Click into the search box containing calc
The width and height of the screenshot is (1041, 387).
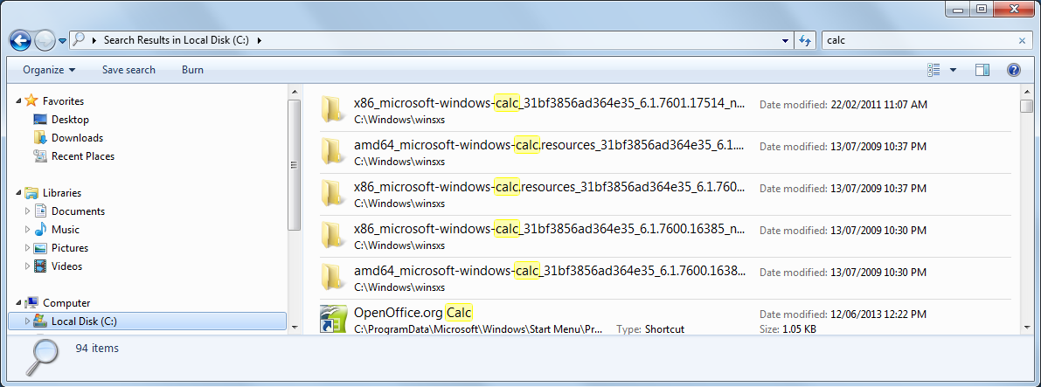point(920,40)
